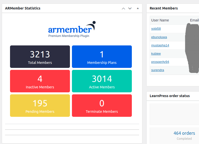Open member yobi58 profile

[156, 29]
